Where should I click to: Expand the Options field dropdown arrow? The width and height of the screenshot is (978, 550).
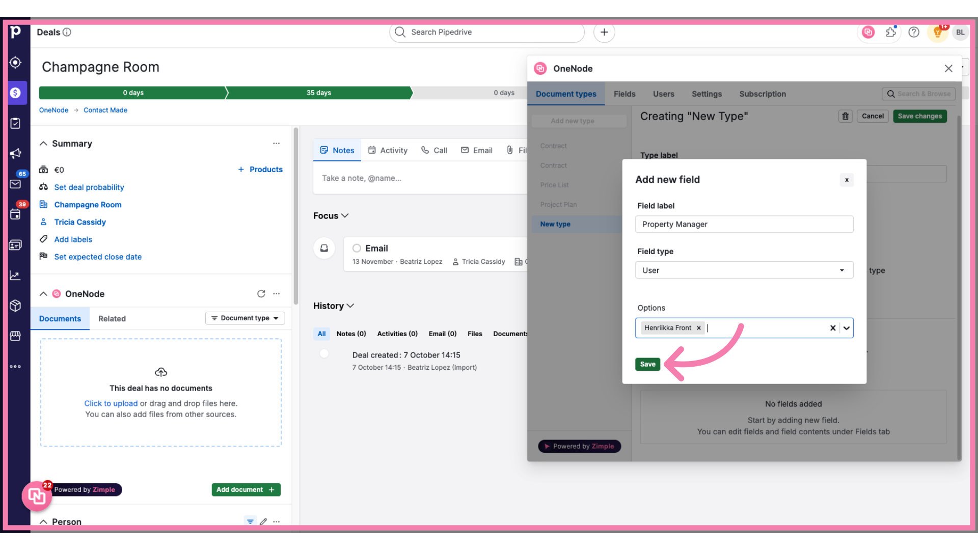point(847,328)
